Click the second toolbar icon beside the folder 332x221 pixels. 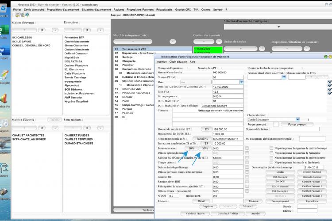22,15
